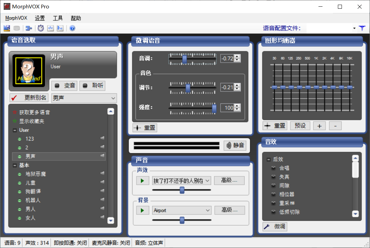Click the first toolbar icon for voice settings
370x248 pixels.
(7, 28)
